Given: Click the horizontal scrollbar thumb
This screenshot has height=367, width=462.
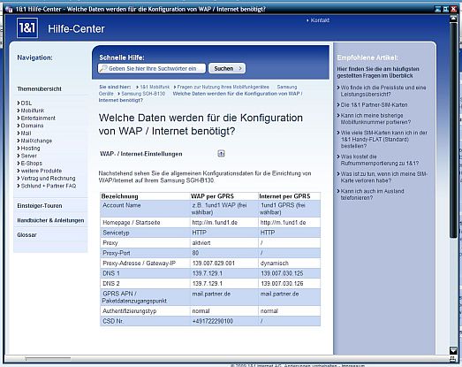Looking at the screenshot, I should (48, 359).
